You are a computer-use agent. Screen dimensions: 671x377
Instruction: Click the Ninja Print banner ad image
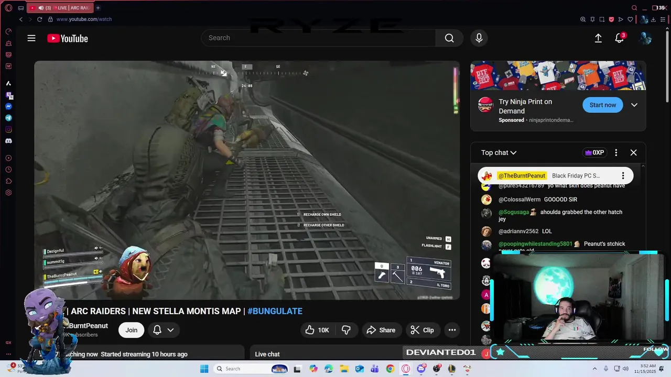558,76
